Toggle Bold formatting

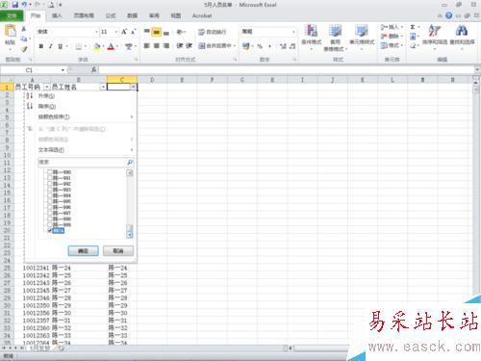click(41, 46)
